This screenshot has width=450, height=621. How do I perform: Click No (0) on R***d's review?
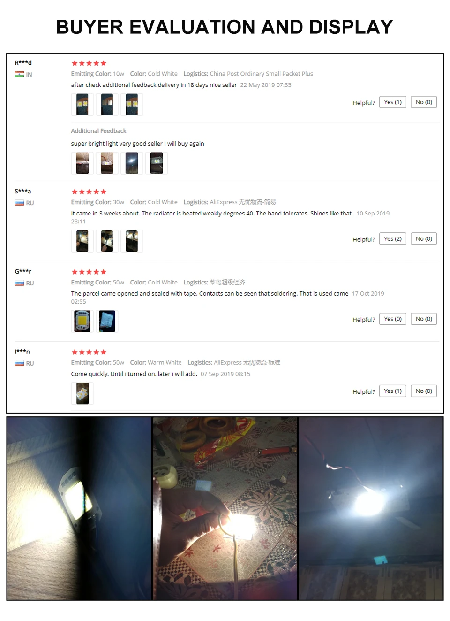tap(424, 102)
